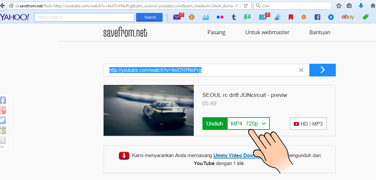Submit the URL with the blue arrow button

tap(323, 70)
